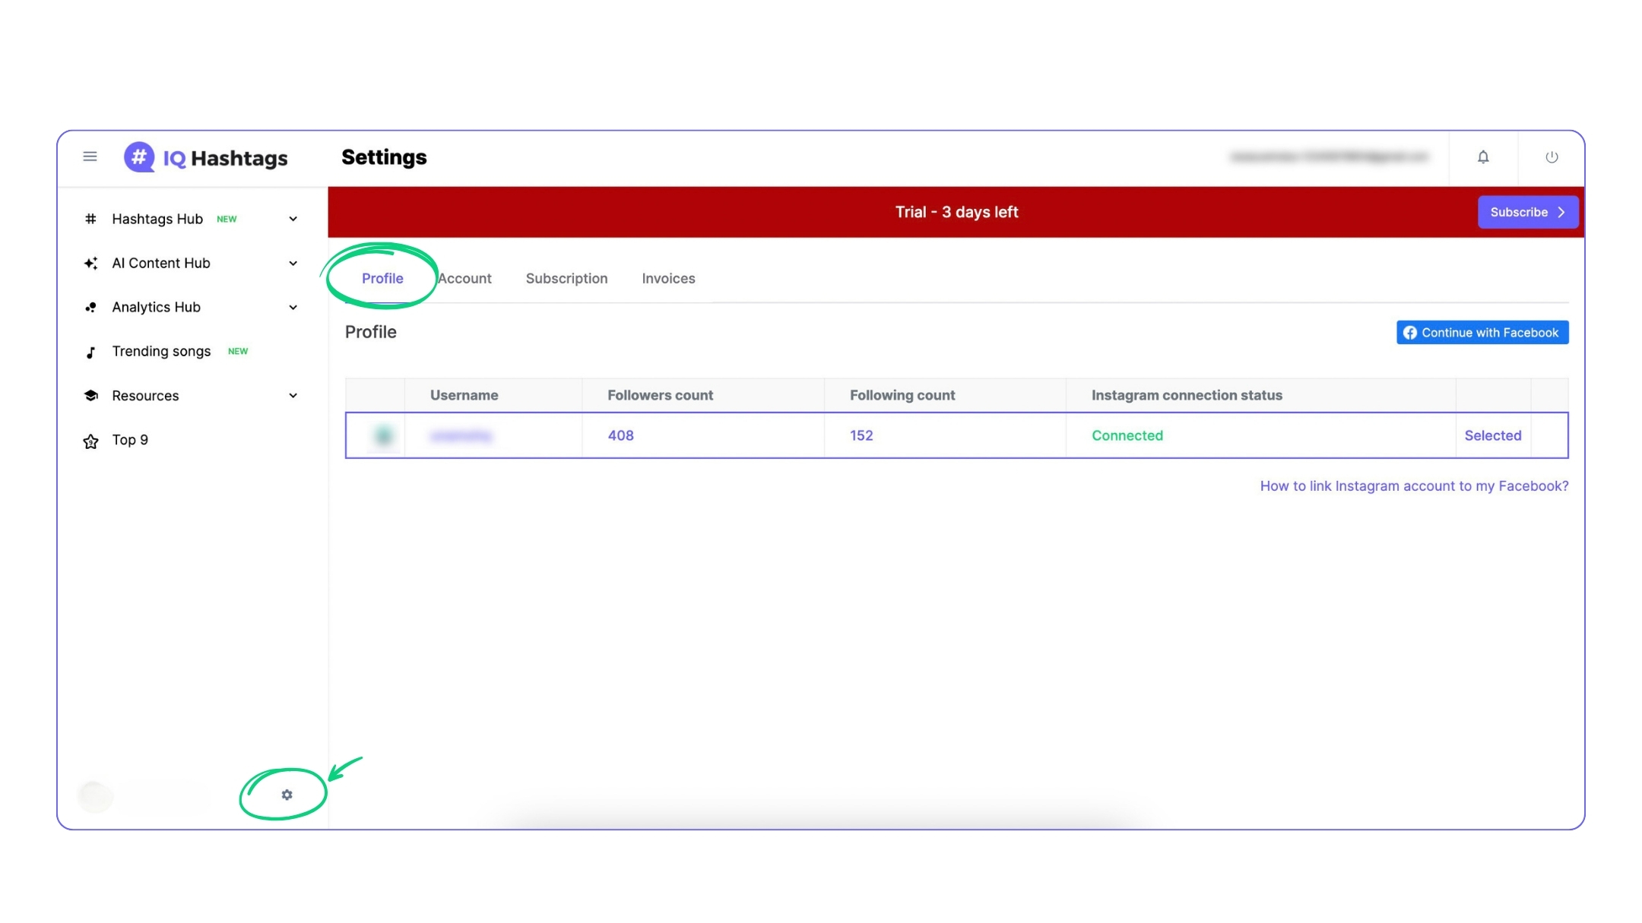Switch to the Account tab

coord(464,279)
